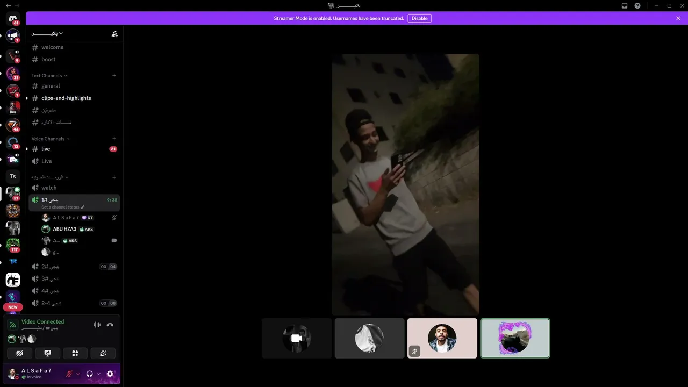This screenshot has width=688, height=387.
Task: Open the soundboard button
Action: (103, 353)
